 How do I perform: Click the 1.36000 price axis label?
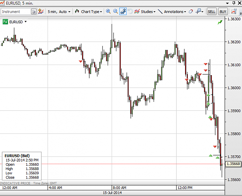[234, 88]
